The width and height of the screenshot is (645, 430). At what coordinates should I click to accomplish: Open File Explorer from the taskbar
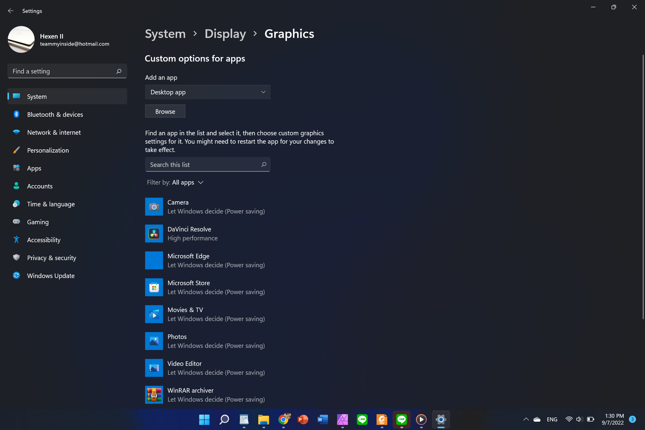[263, 420]
